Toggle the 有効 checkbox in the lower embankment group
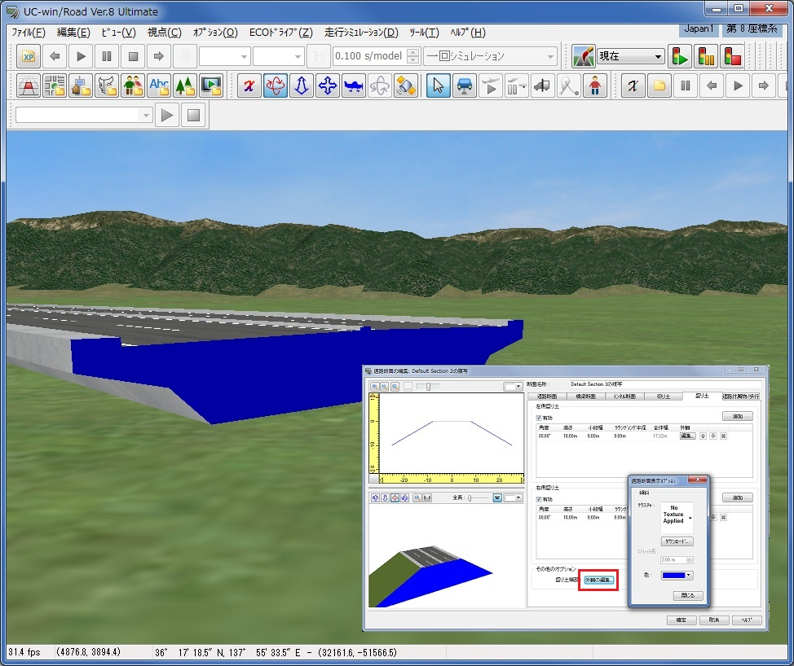 540,499
